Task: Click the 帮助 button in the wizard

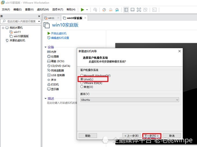Action: pos(88,136)
